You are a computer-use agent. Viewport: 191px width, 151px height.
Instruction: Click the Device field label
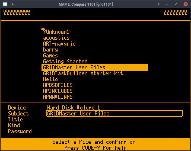point(17,108)
